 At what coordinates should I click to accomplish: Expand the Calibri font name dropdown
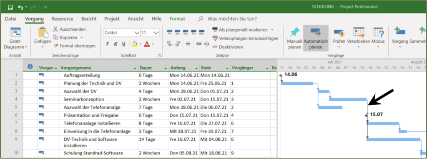click(137, 33)
